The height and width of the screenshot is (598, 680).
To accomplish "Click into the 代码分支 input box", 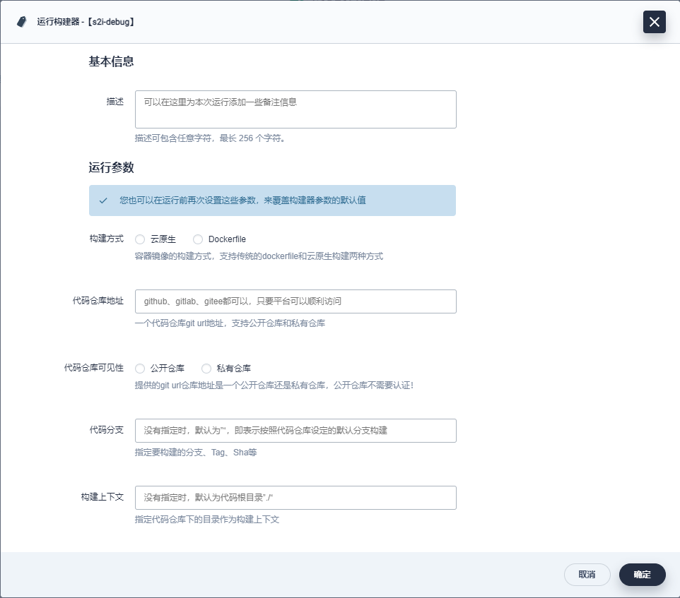I will (x=295, y=431).
